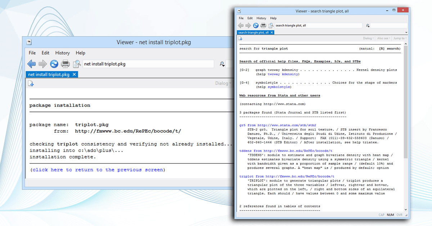Open Help menu in net install triplot.pkg Viewer
Screen dimensions: 432x226
pyautogui.click(x=80, y=53)
